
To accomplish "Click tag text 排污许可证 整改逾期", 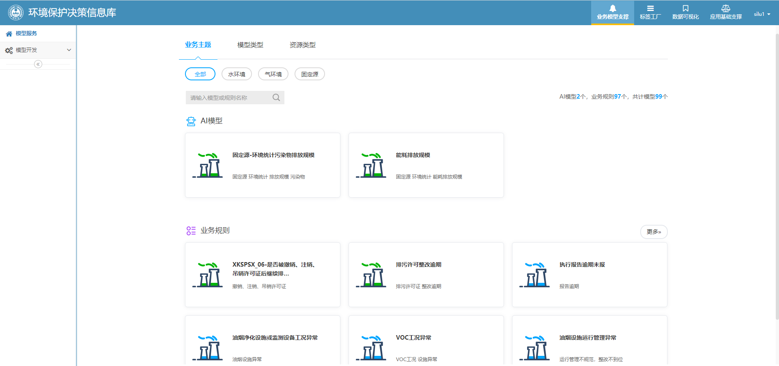I will pos(419,286).
